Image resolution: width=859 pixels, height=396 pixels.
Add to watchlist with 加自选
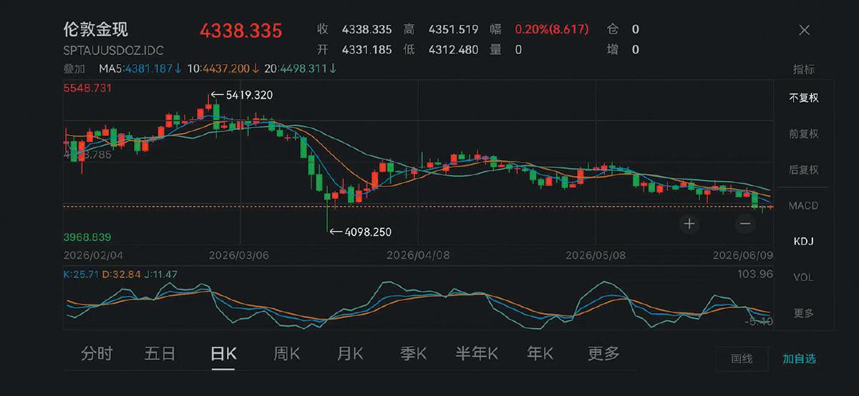(x=799, y=359)
